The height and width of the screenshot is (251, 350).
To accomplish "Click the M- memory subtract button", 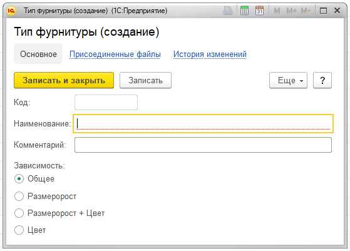I will pos(306,11).
